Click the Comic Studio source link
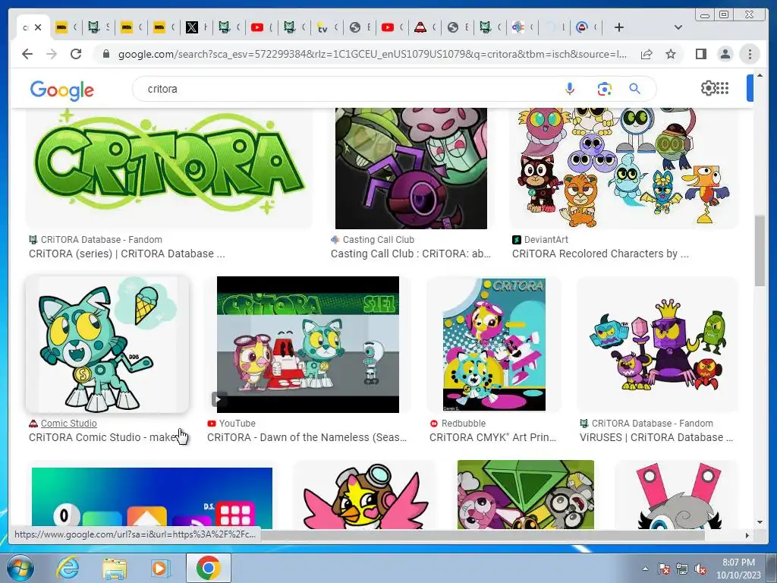Image resolution: width=777 pixels, height=583 pixels. pos(69,424)
